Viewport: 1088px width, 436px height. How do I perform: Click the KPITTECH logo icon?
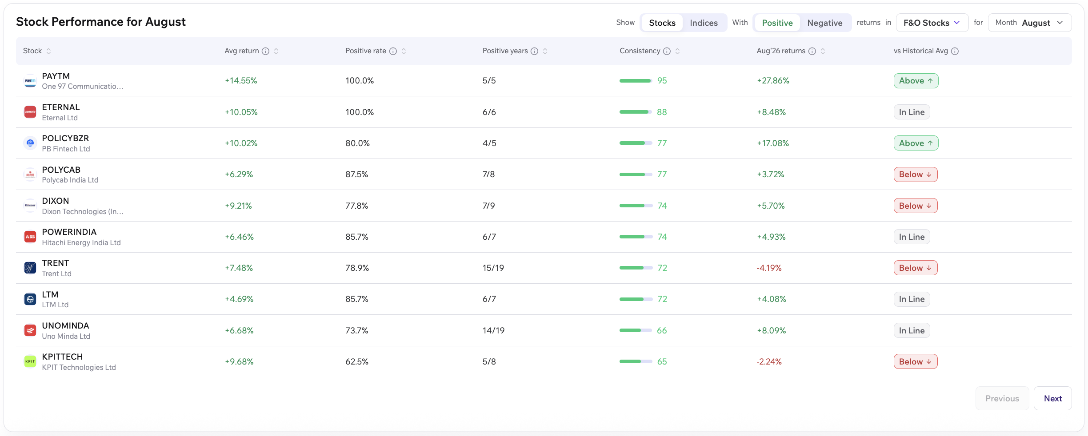click(30, 361)
